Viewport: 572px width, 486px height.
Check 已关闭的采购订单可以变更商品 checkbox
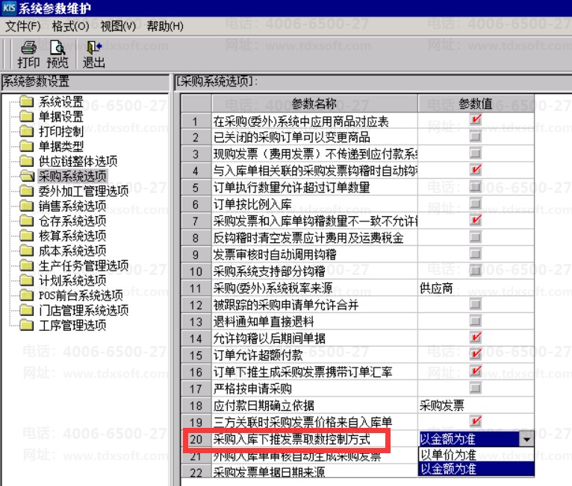476,136
